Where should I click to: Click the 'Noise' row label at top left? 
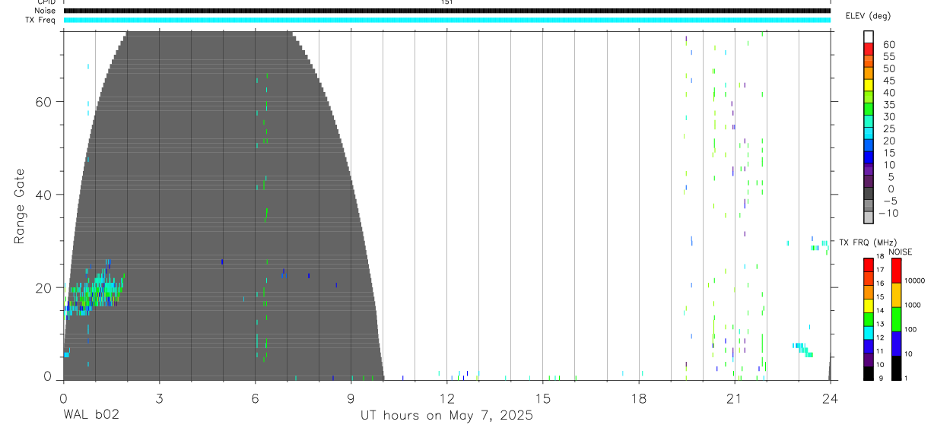46,11
